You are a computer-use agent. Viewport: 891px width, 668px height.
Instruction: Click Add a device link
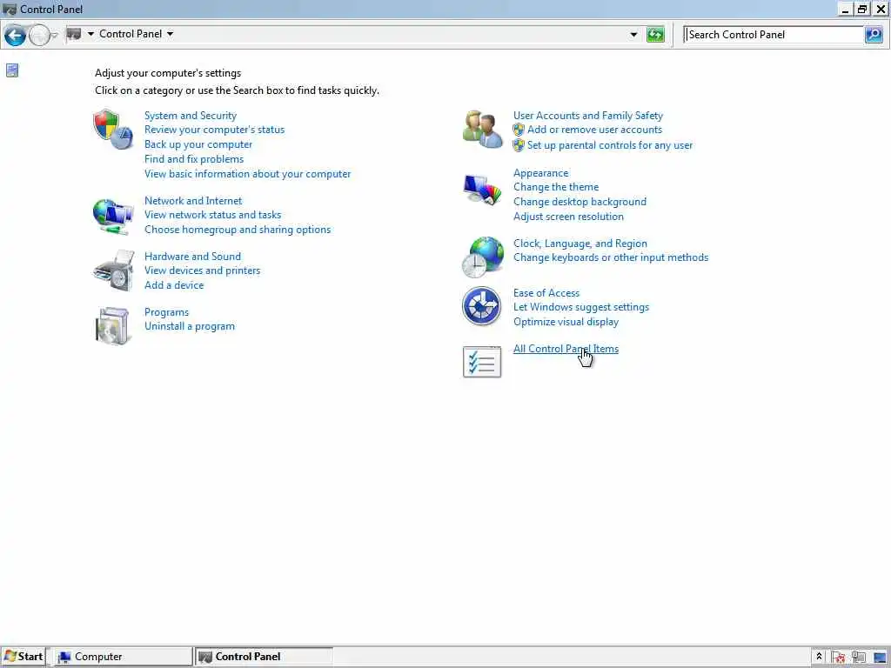click(174, 285)
